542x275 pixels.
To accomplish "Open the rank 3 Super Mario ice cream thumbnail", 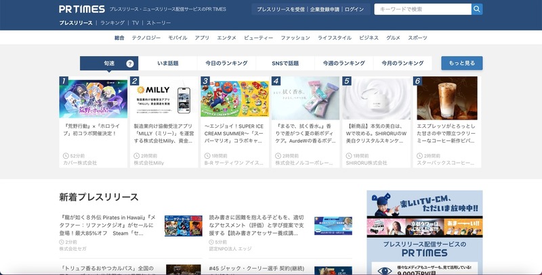I will [x=234, y=98].
